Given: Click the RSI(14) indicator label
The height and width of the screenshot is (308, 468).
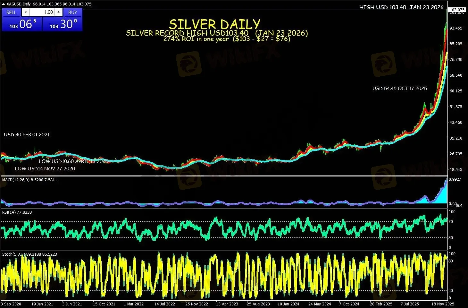Looking at the screenshot, I should tap(17, 212).
